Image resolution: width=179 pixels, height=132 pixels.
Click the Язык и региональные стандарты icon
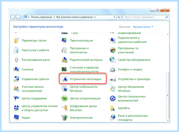[112, 118]
